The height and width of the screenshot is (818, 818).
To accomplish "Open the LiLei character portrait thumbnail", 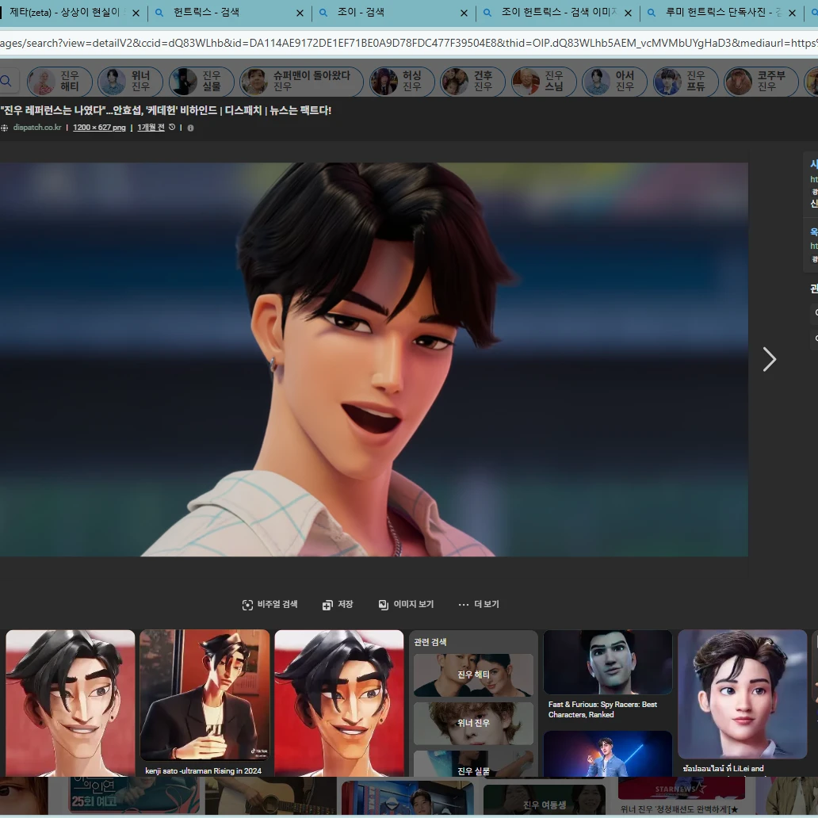I will 743,694.
